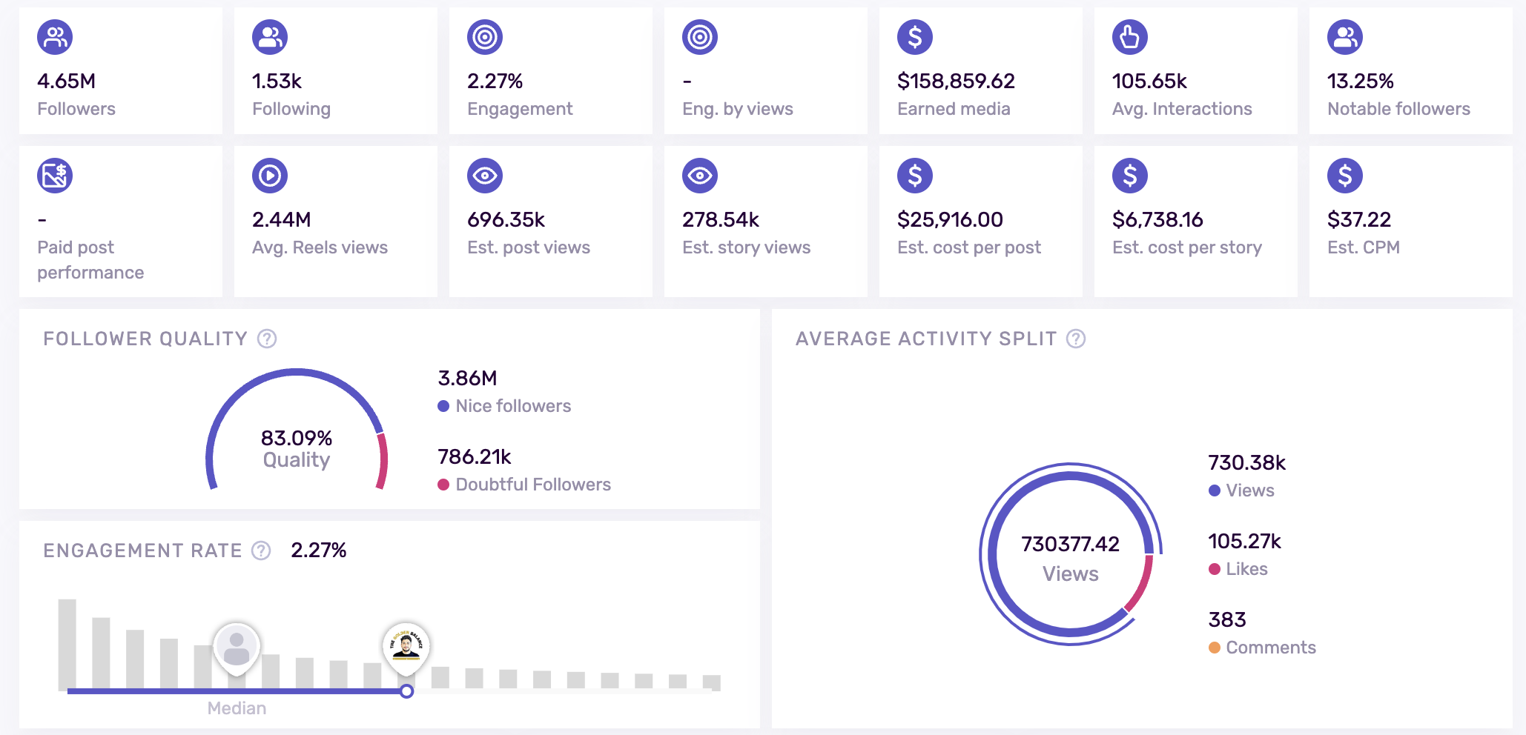1526x735 pixels.
Task: Select the $158,859.62 earned media value
Action: coord(956,81)
